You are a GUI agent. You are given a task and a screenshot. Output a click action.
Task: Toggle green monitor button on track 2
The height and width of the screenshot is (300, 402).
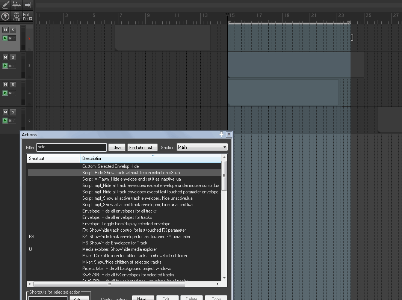coord(5,38)
